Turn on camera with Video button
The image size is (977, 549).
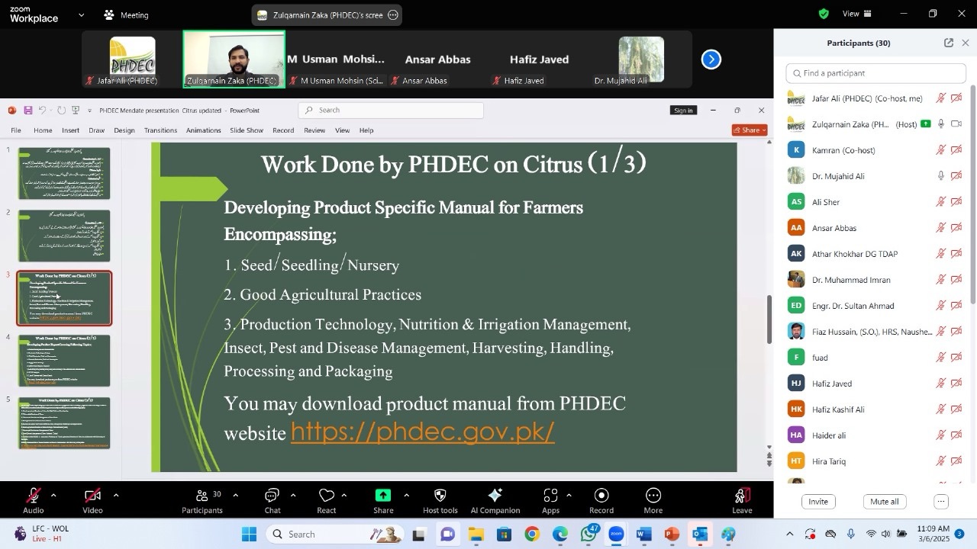pyautogui.click(x=92, y=496)
